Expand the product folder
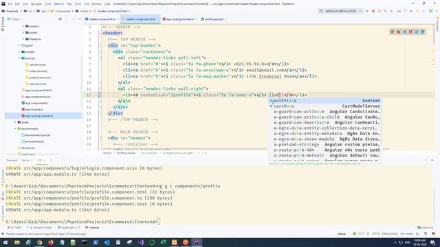 coord(23,26)
